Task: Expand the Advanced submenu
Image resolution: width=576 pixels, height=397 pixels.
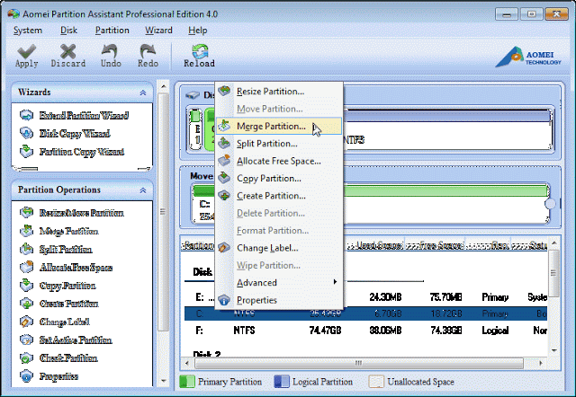Action: pos(279,283)
